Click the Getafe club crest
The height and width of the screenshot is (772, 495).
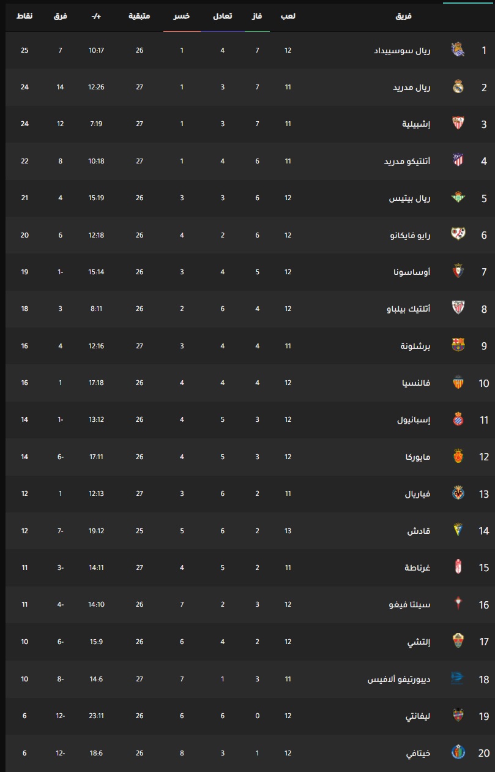458,752
